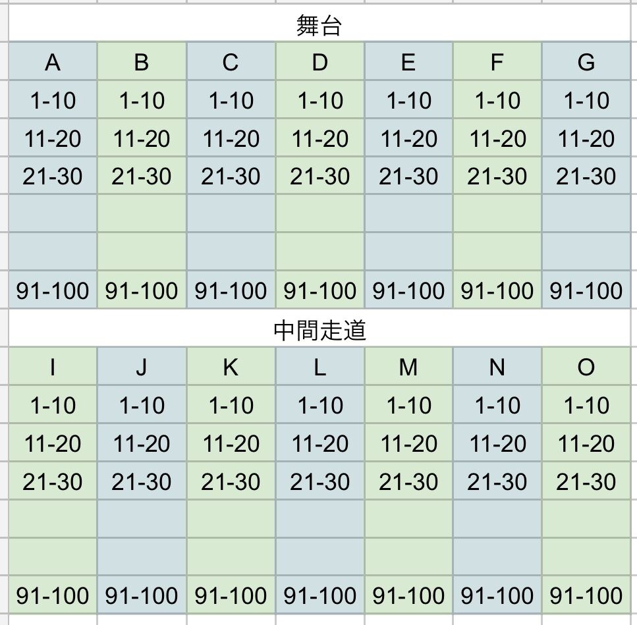
Task: Select the first empty cell under column D
Action: point(320,213)
